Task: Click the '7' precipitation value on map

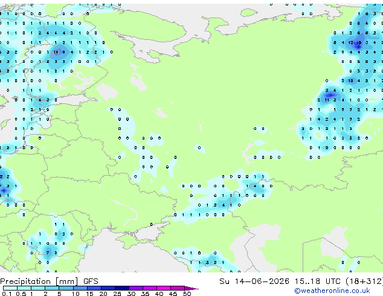Action: [48, 253]
